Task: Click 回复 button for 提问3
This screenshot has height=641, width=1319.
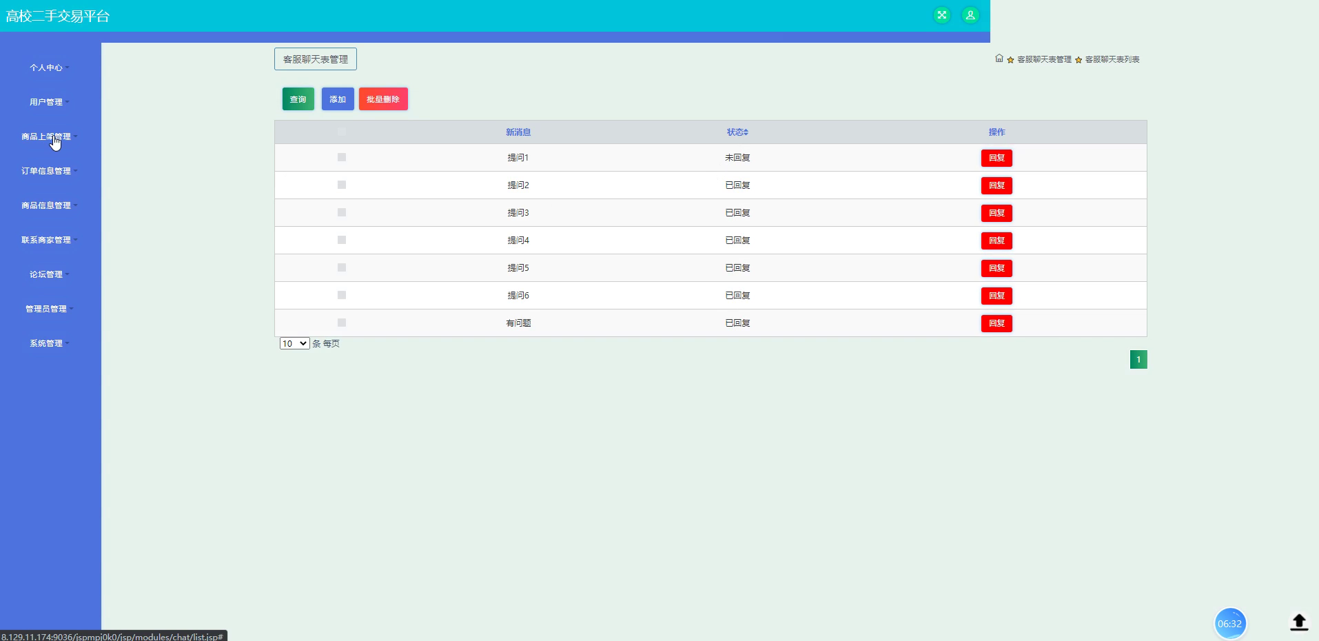Action: pos(996,213)
